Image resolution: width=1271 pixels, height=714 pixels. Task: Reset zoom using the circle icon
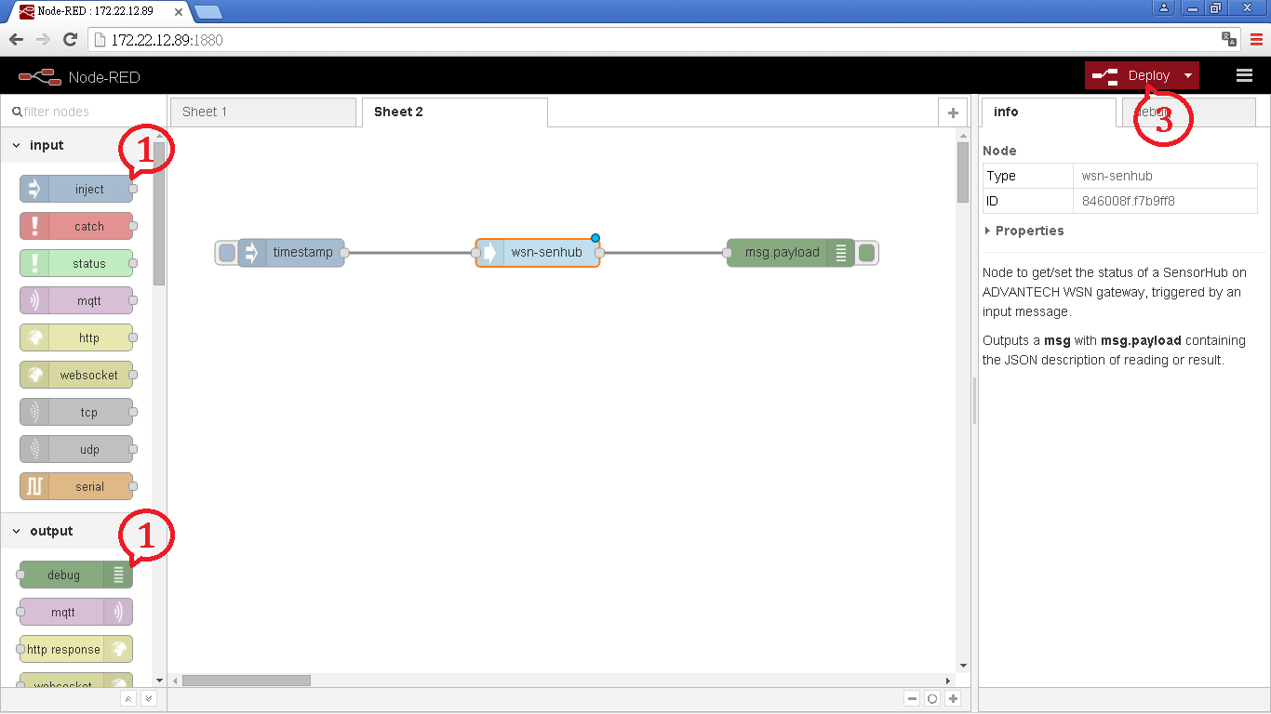coord(932,699)
